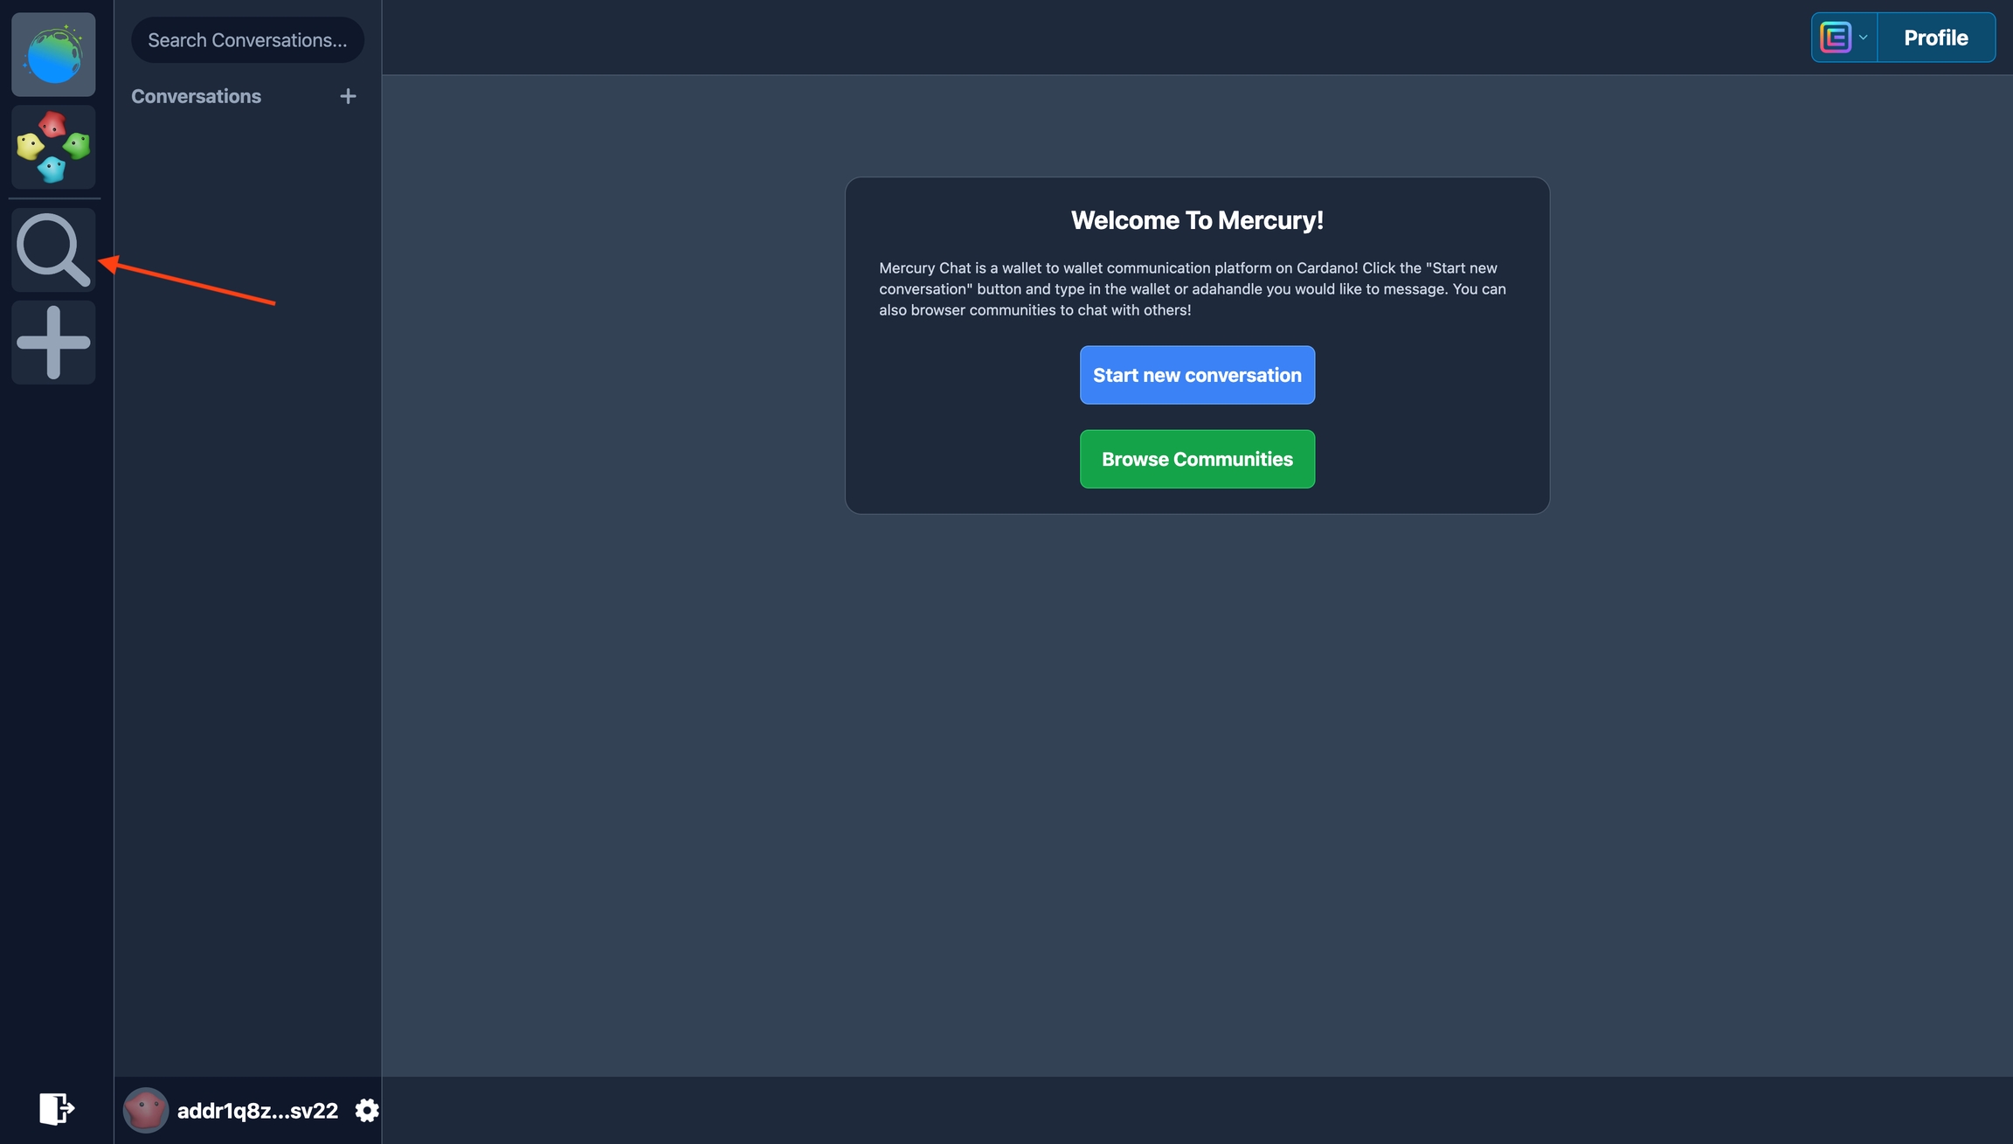This screenshot has height=1144, width=2013.
Task: Expand the wallet selector chevron
Action: [1863, 38]
